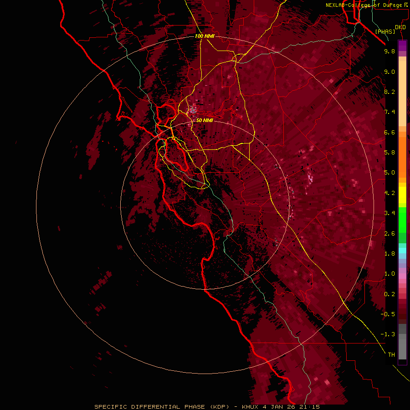
Task: Click the pink swatch near 1.0
Action: click(x=402, y=276)
